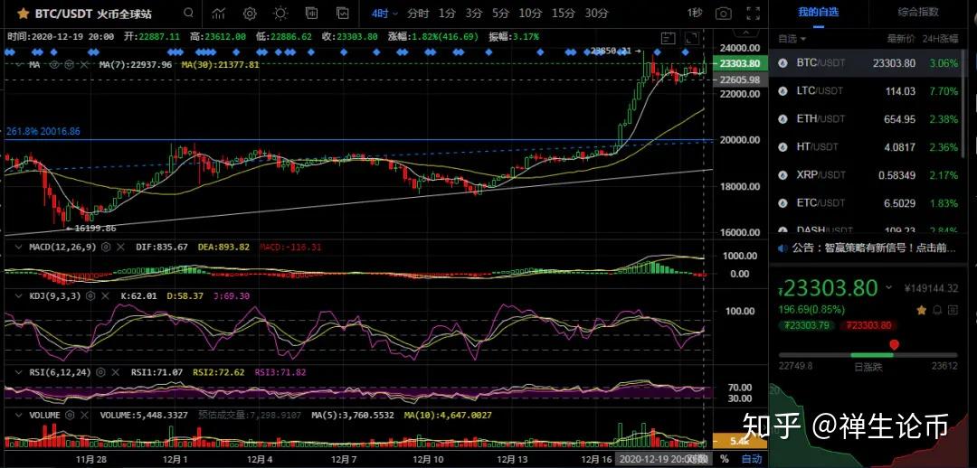Open the symbol search magnifier
The height and width of the screenshot is (468, 977).
click(x=189, y=13)
